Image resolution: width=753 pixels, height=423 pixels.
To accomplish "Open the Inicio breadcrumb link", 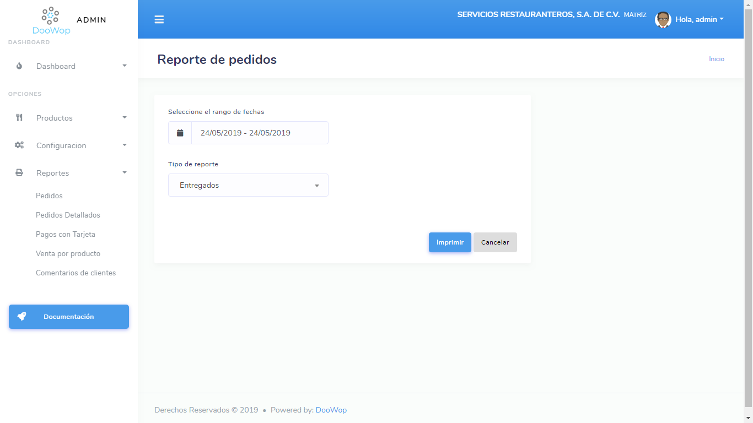I will (x=716, y=59).
